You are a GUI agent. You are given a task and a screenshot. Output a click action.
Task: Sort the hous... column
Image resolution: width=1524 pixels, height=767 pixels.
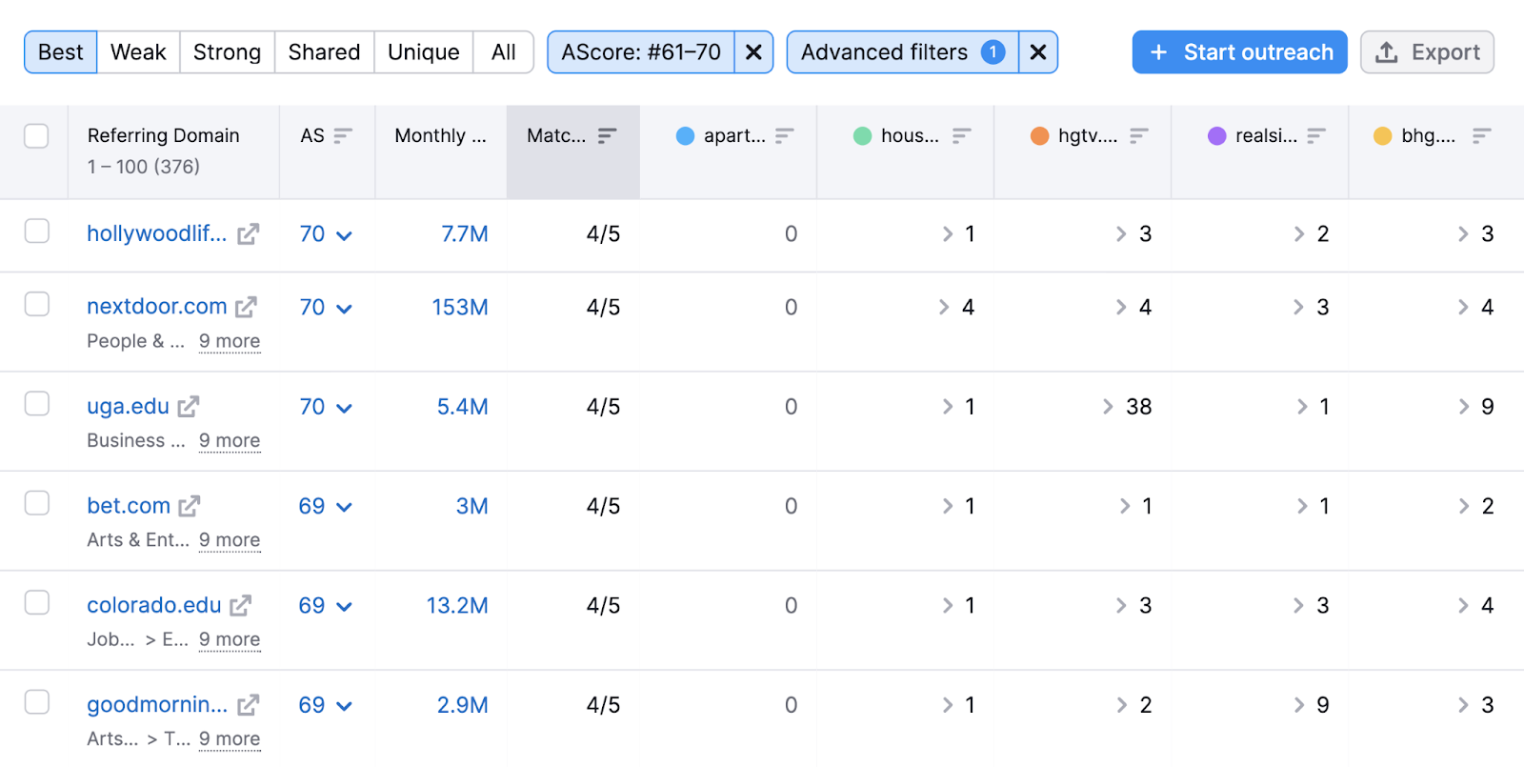coord(961,135)
